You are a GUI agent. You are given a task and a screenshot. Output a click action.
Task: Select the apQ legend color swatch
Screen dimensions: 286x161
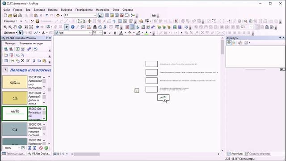point(15,82)
